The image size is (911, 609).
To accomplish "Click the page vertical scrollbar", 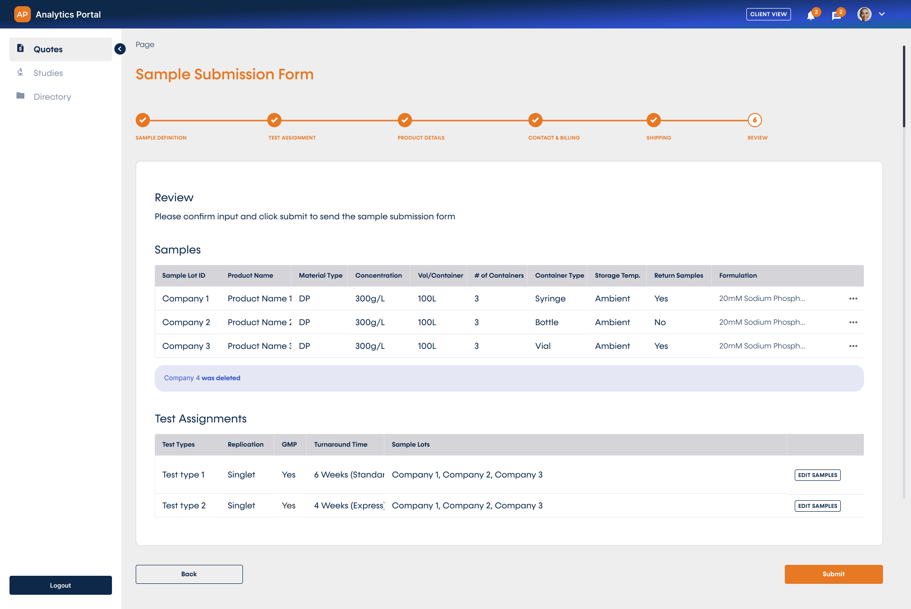I will (904, 86).
